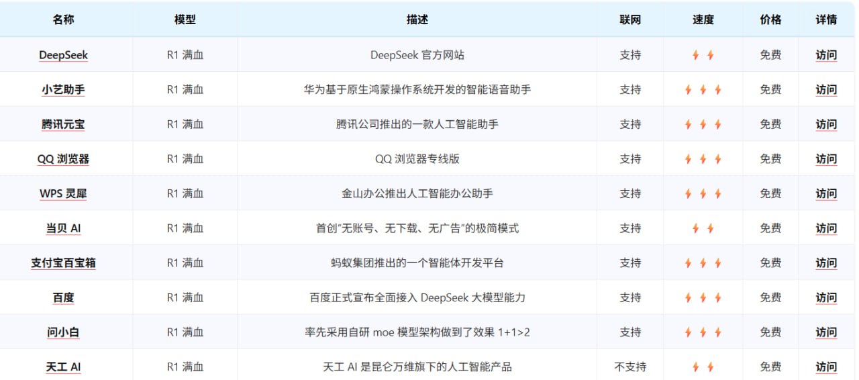This screenshot has width=859, height=380.
Task: Click the 描述 column header
Action: click(x=417, y=19)
